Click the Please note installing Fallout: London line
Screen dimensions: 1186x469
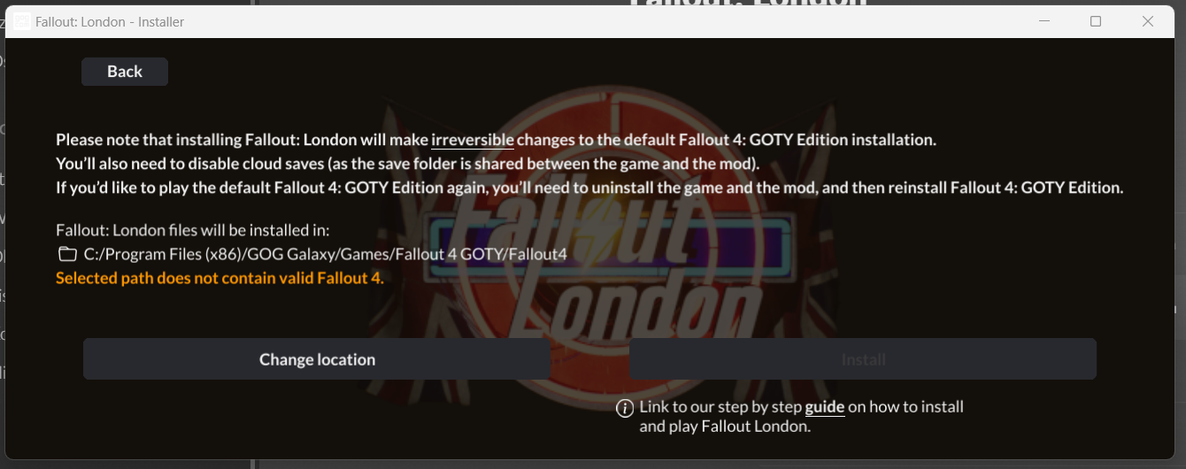496,140
